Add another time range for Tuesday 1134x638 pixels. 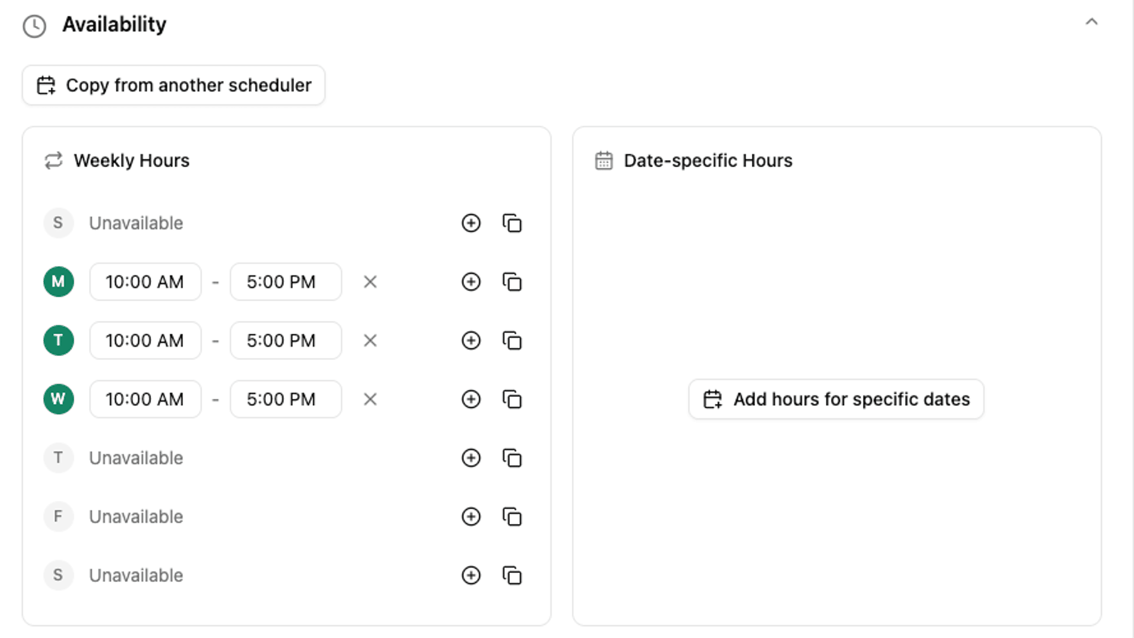point(471,341)
